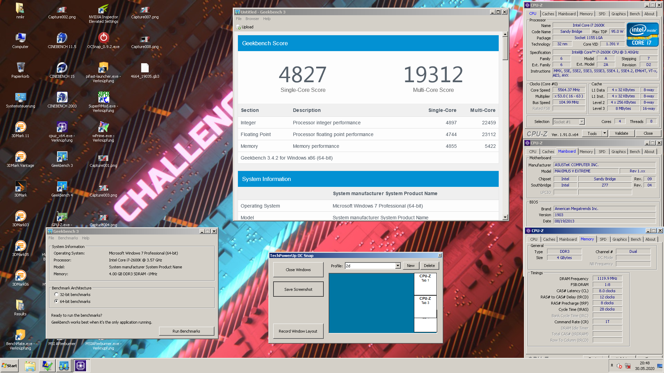Open 3DMark06 desktop icon
Screen dimensions: 664x373
[x=20, y=278]
